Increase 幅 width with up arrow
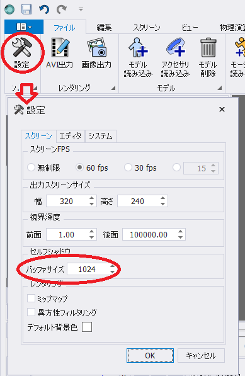 (x=91, y=198)
